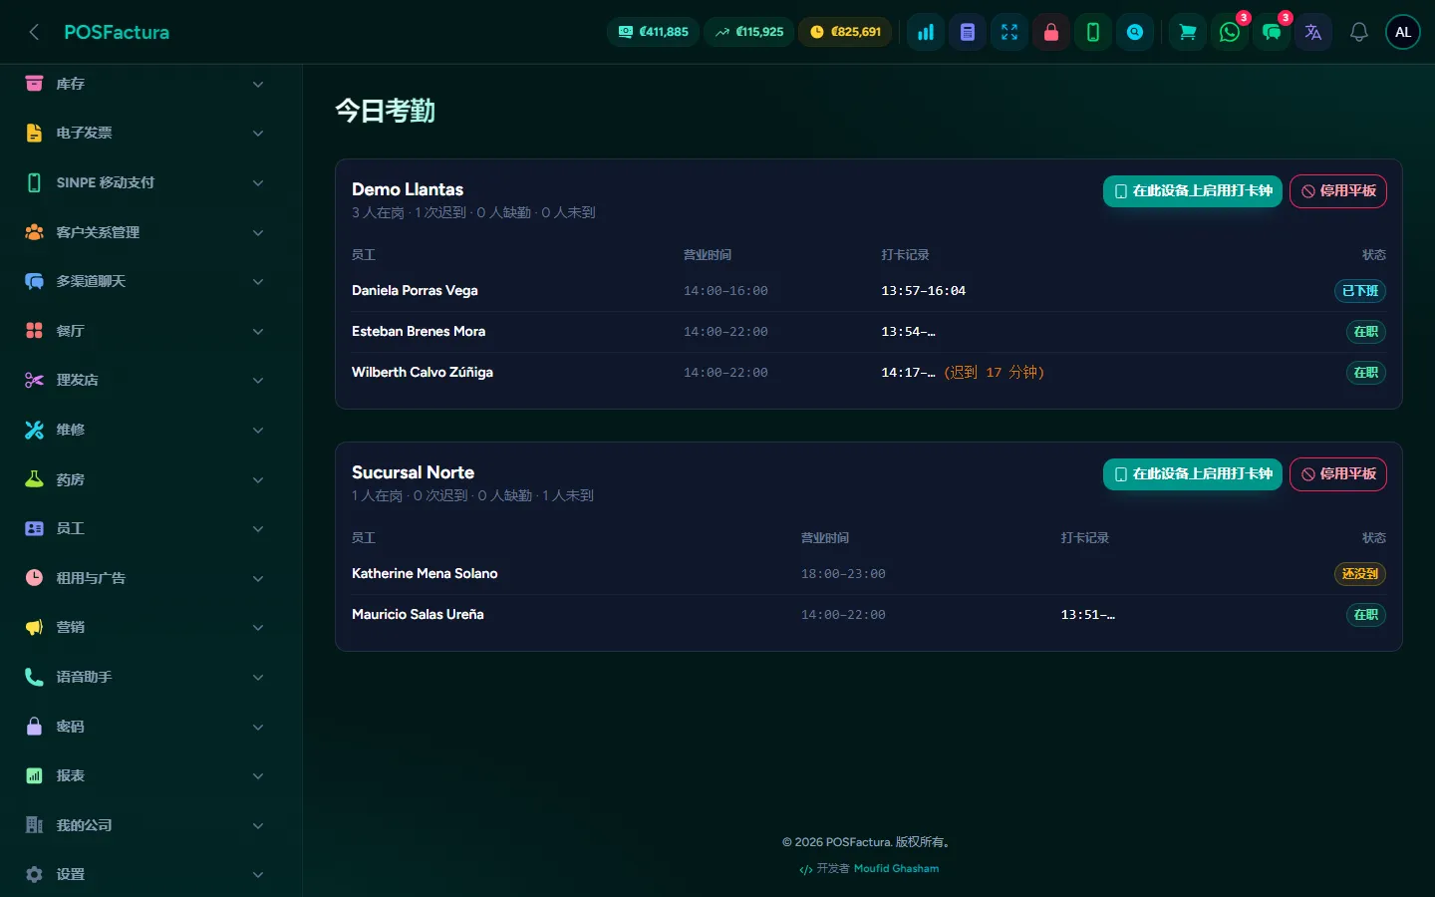Image resolution: width=1435 pixels, height=897 pixels.
Task: Expand the 库存 sidebar menu
Action: click(145, 84)
